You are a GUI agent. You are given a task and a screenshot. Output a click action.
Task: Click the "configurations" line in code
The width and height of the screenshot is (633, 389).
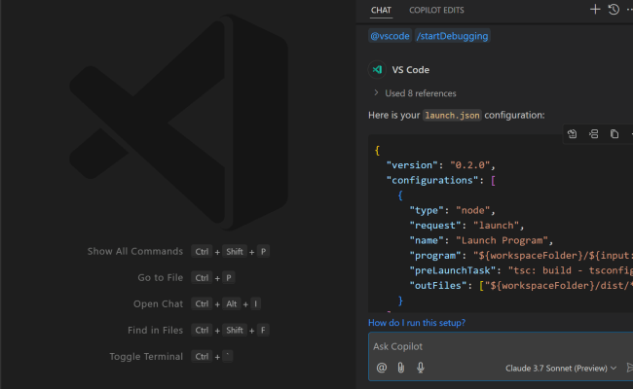[441, 180]
